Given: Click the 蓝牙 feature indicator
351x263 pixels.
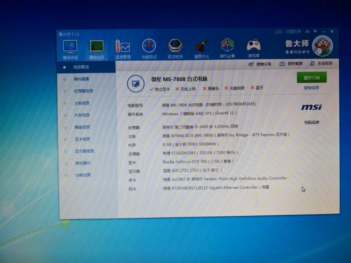Looking at the screenshot, I should [257, 88].
